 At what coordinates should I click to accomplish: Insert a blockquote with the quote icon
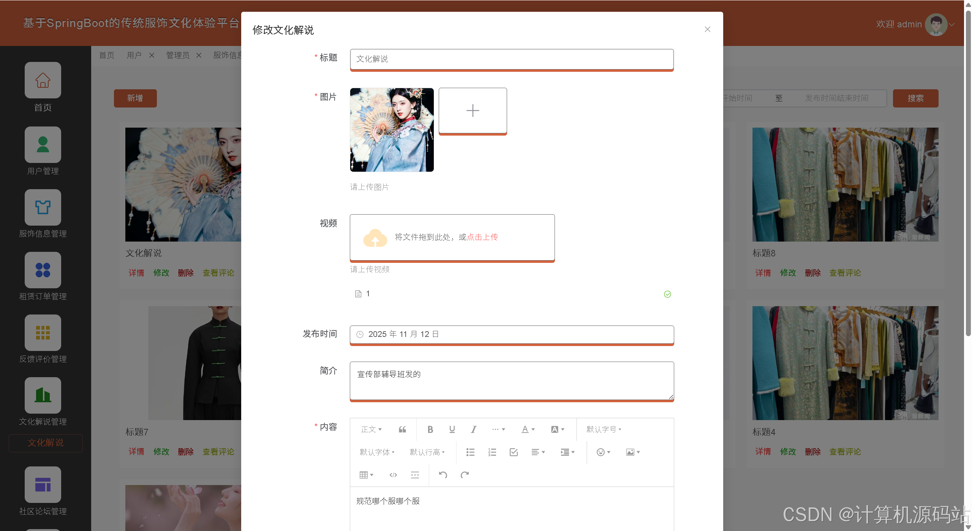click(x=402, y=429)
